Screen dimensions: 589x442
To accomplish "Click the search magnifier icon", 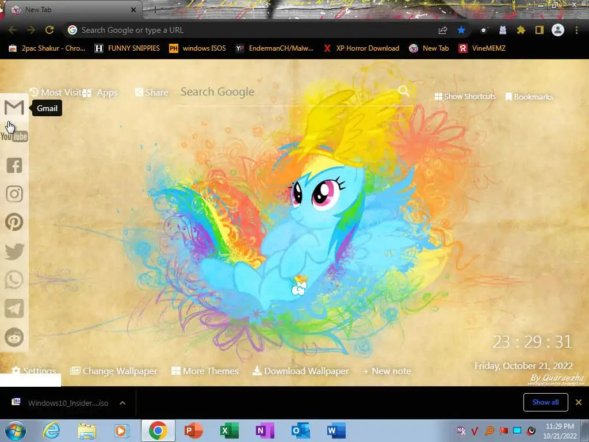I will pos(403,91).
